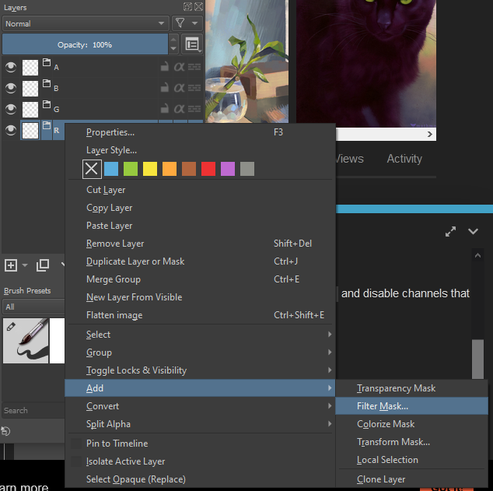The width and height of the screenshot is (493, 491).
Task: Toggle alpha lock icon on layer G
Action: [x=194, y=109]
